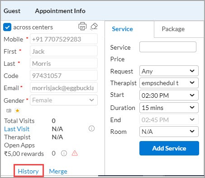Click the language card icon under Gender
205x178 pixels.
(9, 111)
